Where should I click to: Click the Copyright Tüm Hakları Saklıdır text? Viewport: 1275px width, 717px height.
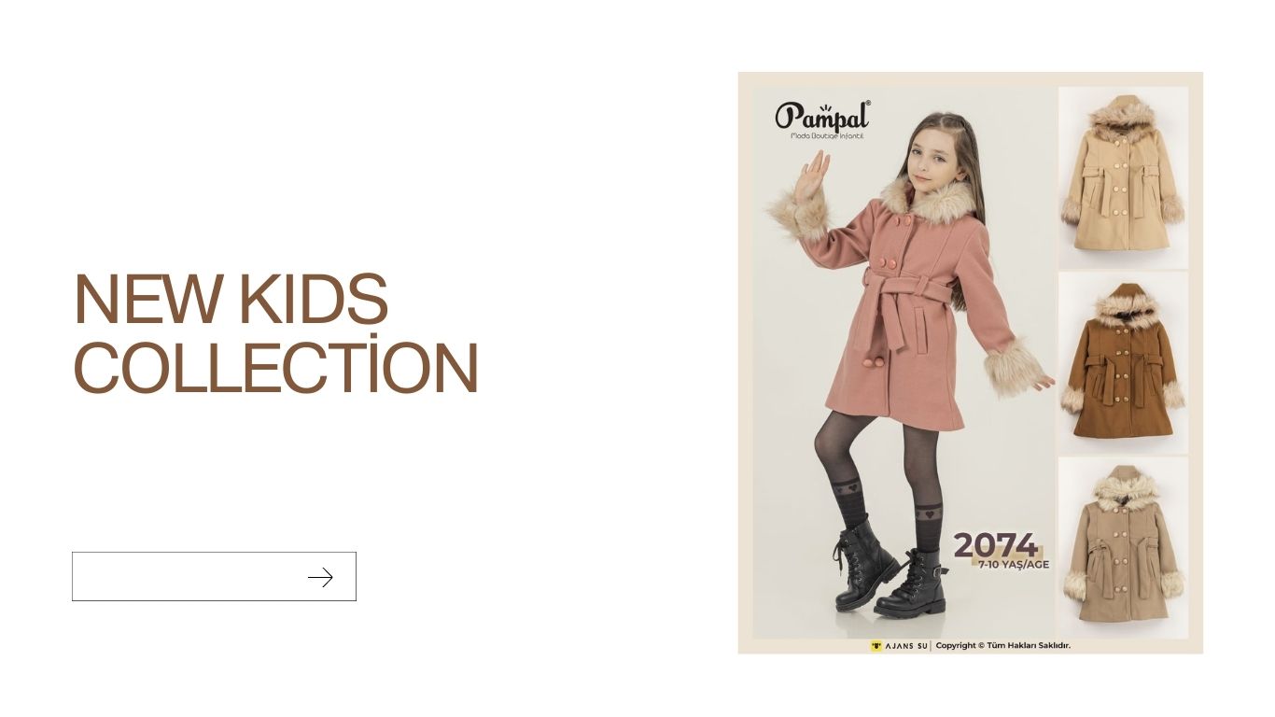(1002, 645)
